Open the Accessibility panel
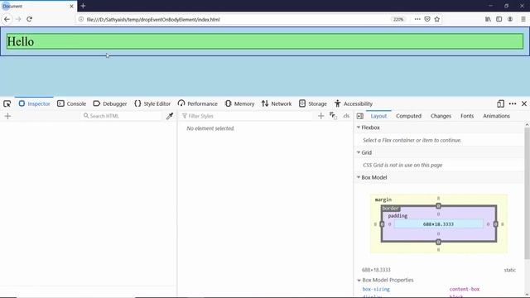The image size is (530, 298). [354, 103]
